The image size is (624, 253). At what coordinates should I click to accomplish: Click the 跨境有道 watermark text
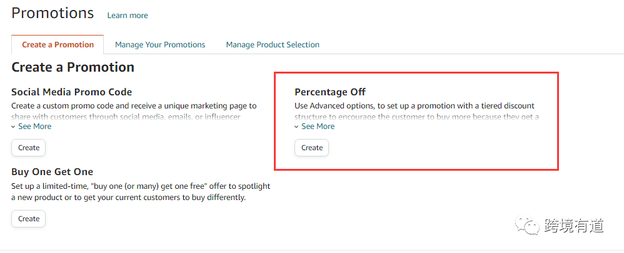(x=574, y=226)
